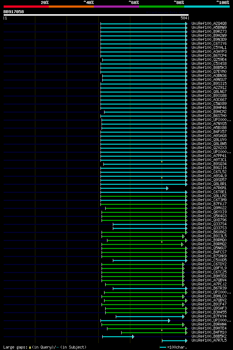
Task: Open the hit UniRef100_Q259E4
Action: [x=209, y=59]
